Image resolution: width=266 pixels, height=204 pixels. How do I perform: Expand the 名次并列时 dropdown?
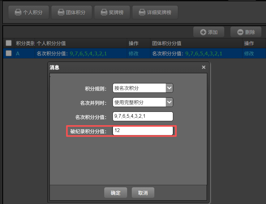coord(143,102)
